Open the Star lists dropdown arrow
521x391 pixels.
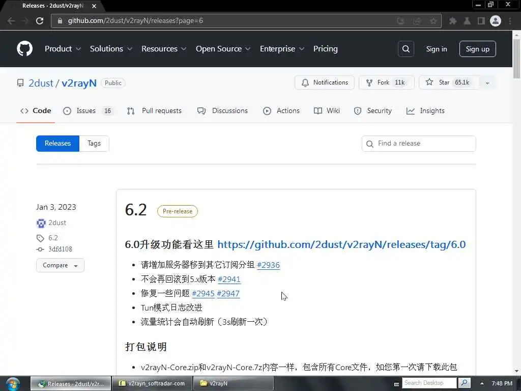tap(487, 83)
